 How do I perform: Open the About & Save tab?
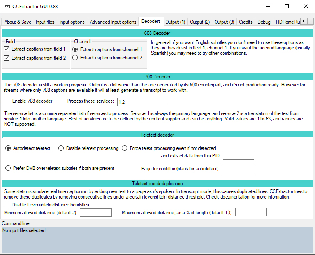coord(18,22)
